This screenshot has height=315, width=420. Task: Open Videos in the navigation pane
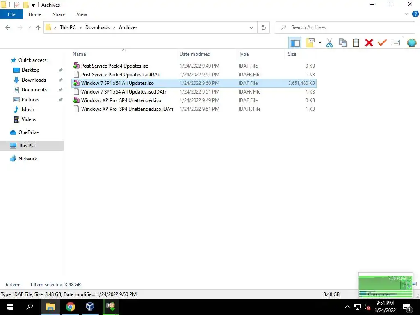[29, 119]
